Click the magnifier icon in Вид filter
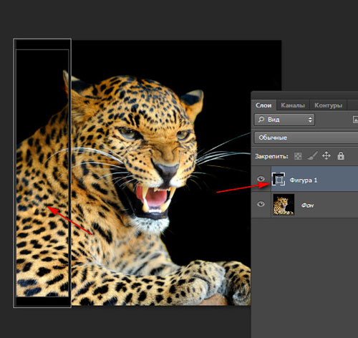 (x=261, y=120)
